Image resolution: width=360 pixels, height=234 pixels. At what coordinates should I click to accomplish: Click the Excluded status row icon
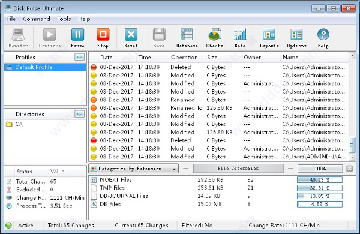point(9,190)
